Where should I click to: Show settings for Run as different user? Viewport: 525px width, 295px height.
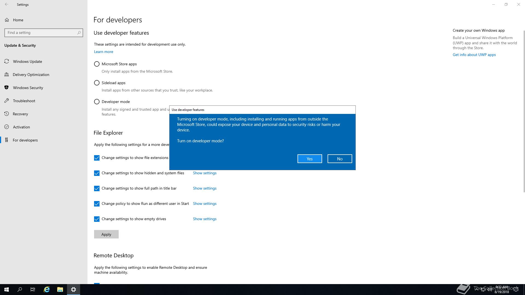205,203
